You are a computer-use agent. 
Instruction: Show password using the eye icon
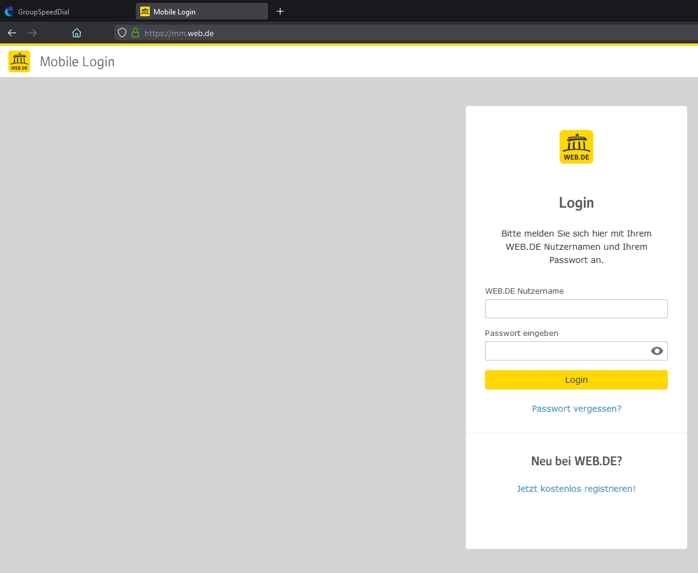pos(656,351)
